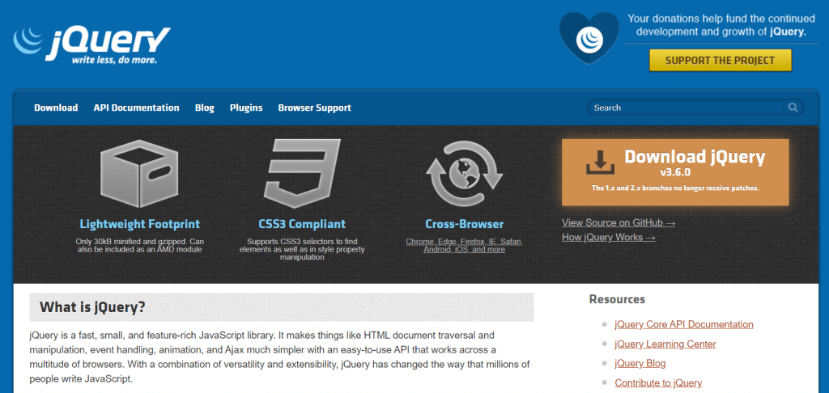Screen dimensions: 829x393
Task: Open the How jQuery Works link
Action: 609,238
